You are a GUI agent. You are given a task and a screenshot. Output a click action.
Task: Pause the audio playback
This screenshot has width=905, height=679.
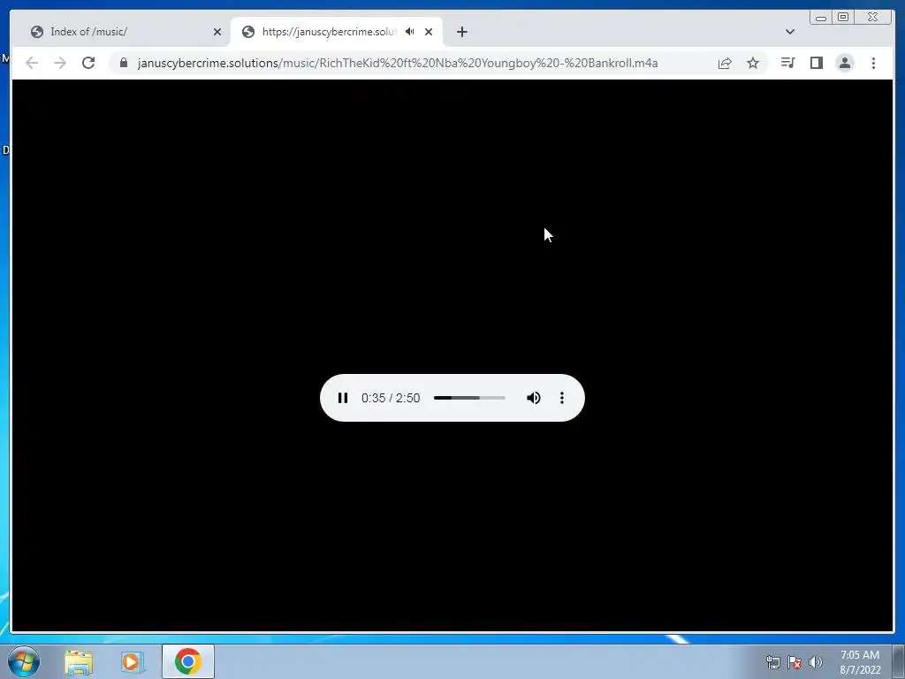pos(343,398)
